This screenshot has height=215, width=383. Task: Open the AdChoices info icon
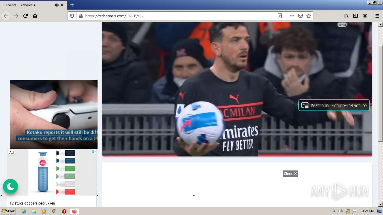click(94, 152)
